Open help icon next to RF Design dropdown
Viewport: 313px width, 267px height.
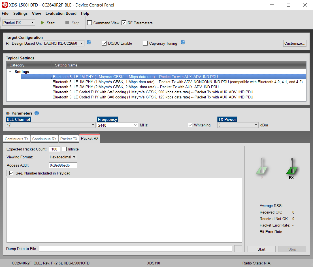point(89,42)
